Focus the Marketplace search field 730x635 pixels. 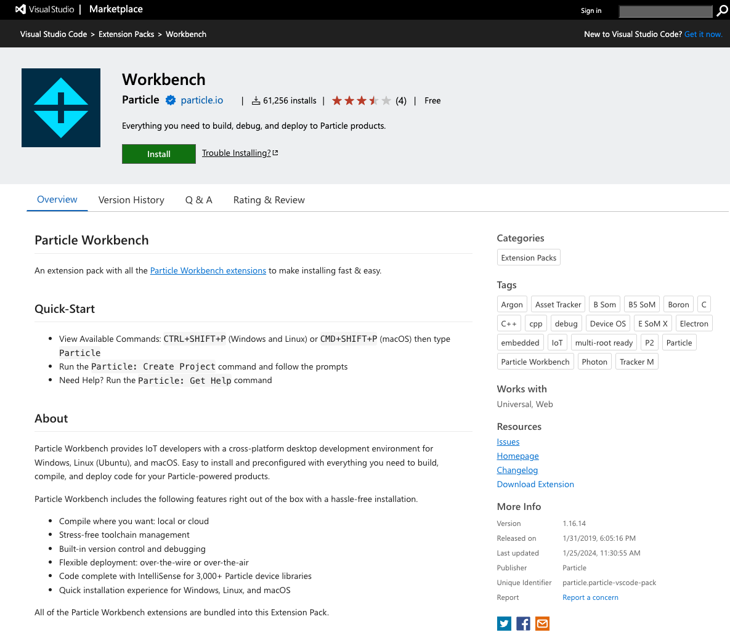[665, 11]
